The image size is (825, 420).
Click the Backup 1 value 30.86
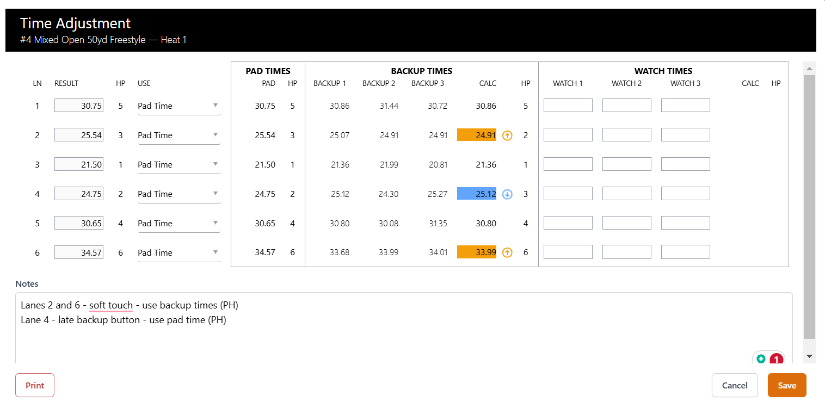coord(340,106)
